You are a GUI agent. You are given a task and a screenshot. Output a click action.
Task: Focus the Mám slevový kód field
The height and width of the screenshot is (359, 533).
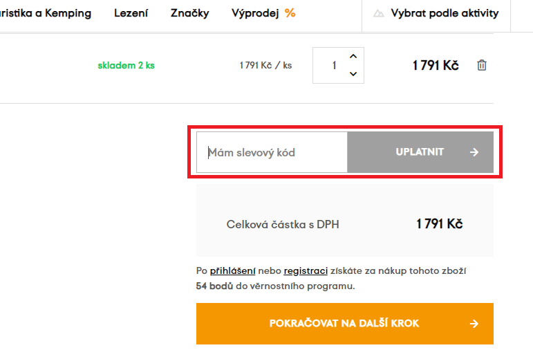click(x=272, y=152)
